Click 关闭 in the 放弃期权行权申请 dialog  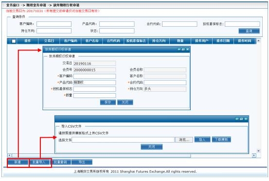(125, 102)
